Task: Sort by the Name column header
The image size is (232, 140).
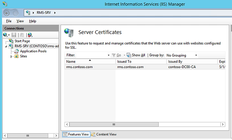Action: (x=90, y=62)
